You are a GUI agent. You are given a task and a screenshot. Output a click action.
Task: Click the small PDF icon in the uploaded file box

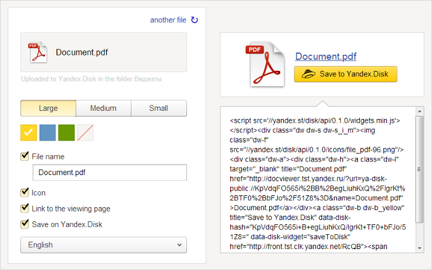click(38, 52)
